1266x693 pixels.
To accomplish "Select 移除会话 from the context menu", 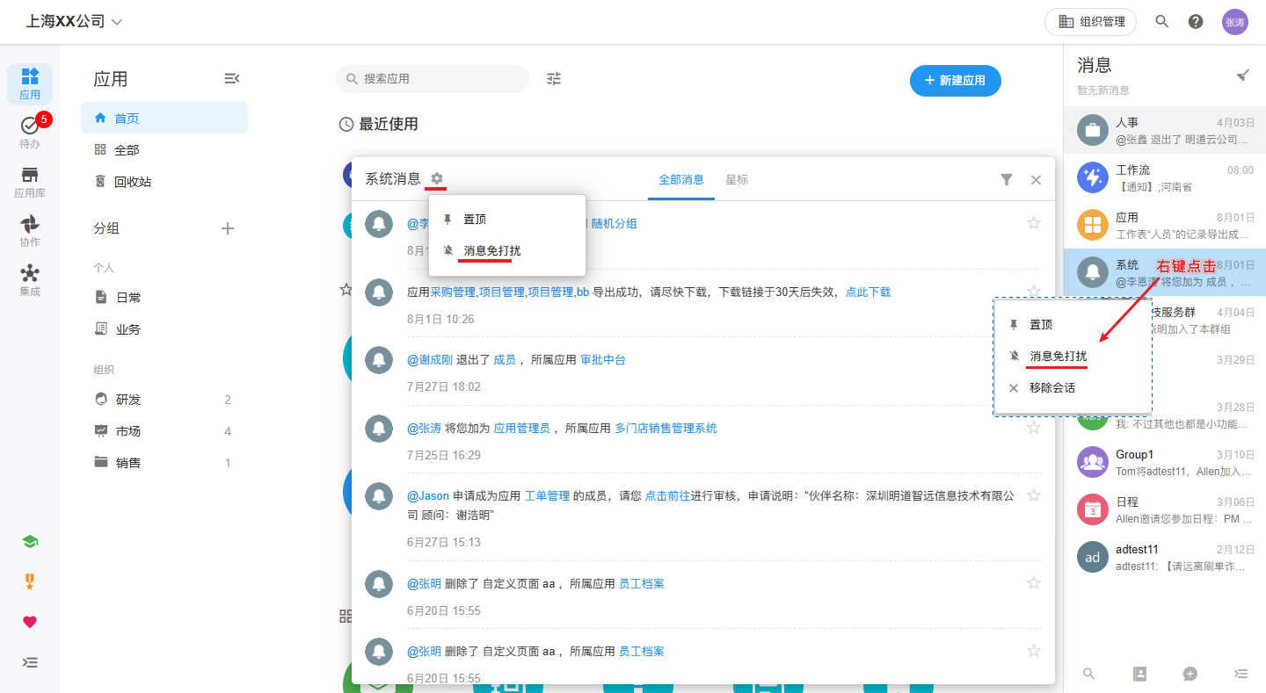I will coord(1052,388).
